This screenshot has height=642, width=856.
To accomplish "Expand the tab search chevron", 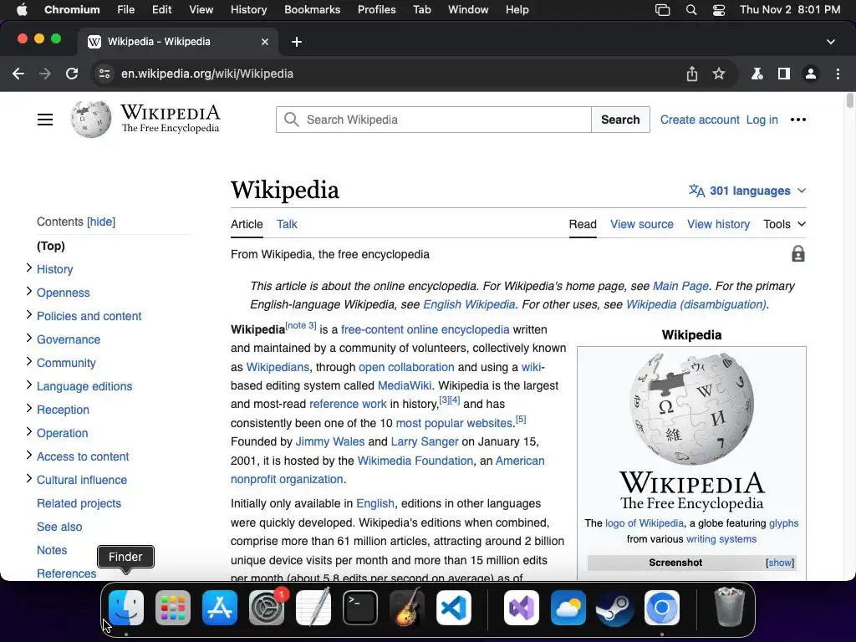I will tap(830, 42).
